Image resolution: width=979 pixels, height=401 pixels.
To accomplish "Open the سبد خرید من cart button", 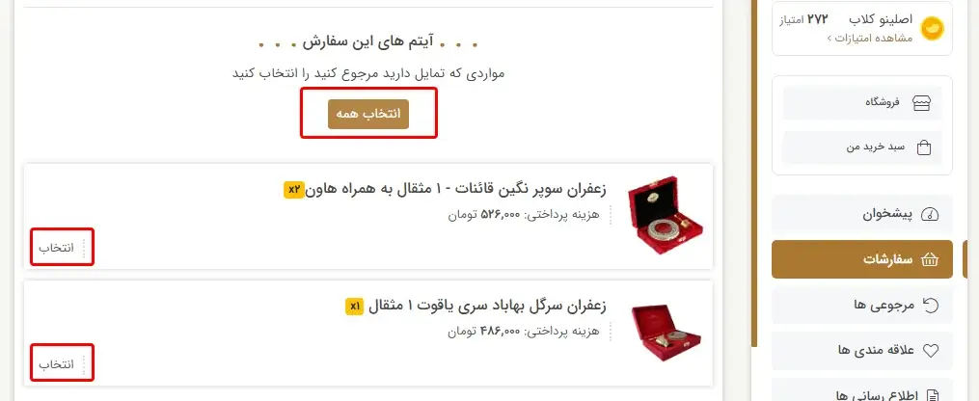I will (x=862, y=147).
